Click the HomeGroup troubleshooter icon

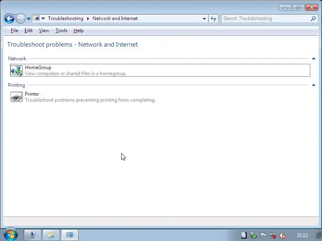click(x=17, y=71)
